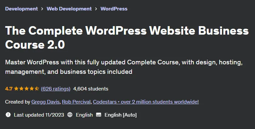The height and width of the screenshot is (129, 255).
Task: Open the WordPress breadcrumb link
Action: coord(114,8)
